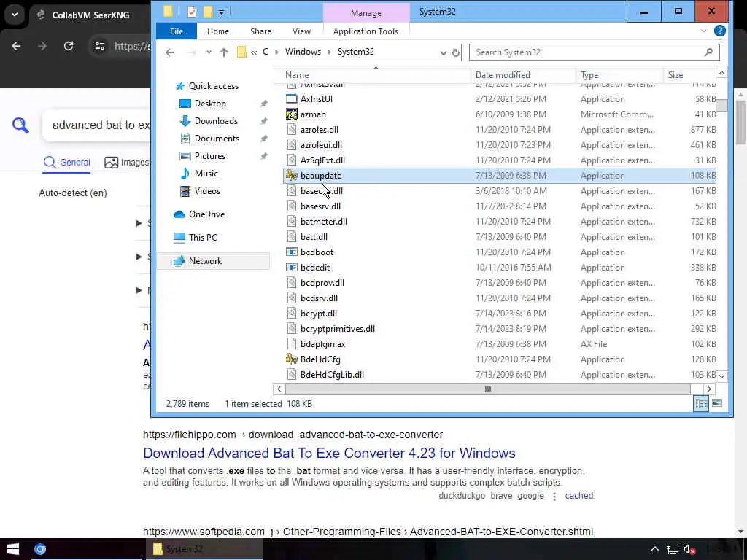
Task: Open the cached link in browser
Action: point(578,496)
